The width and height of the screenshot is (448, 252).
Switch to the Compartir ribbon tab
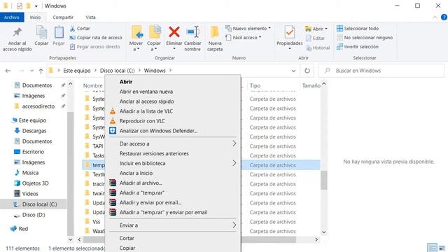pyautogui.click(x=63, y=17)
